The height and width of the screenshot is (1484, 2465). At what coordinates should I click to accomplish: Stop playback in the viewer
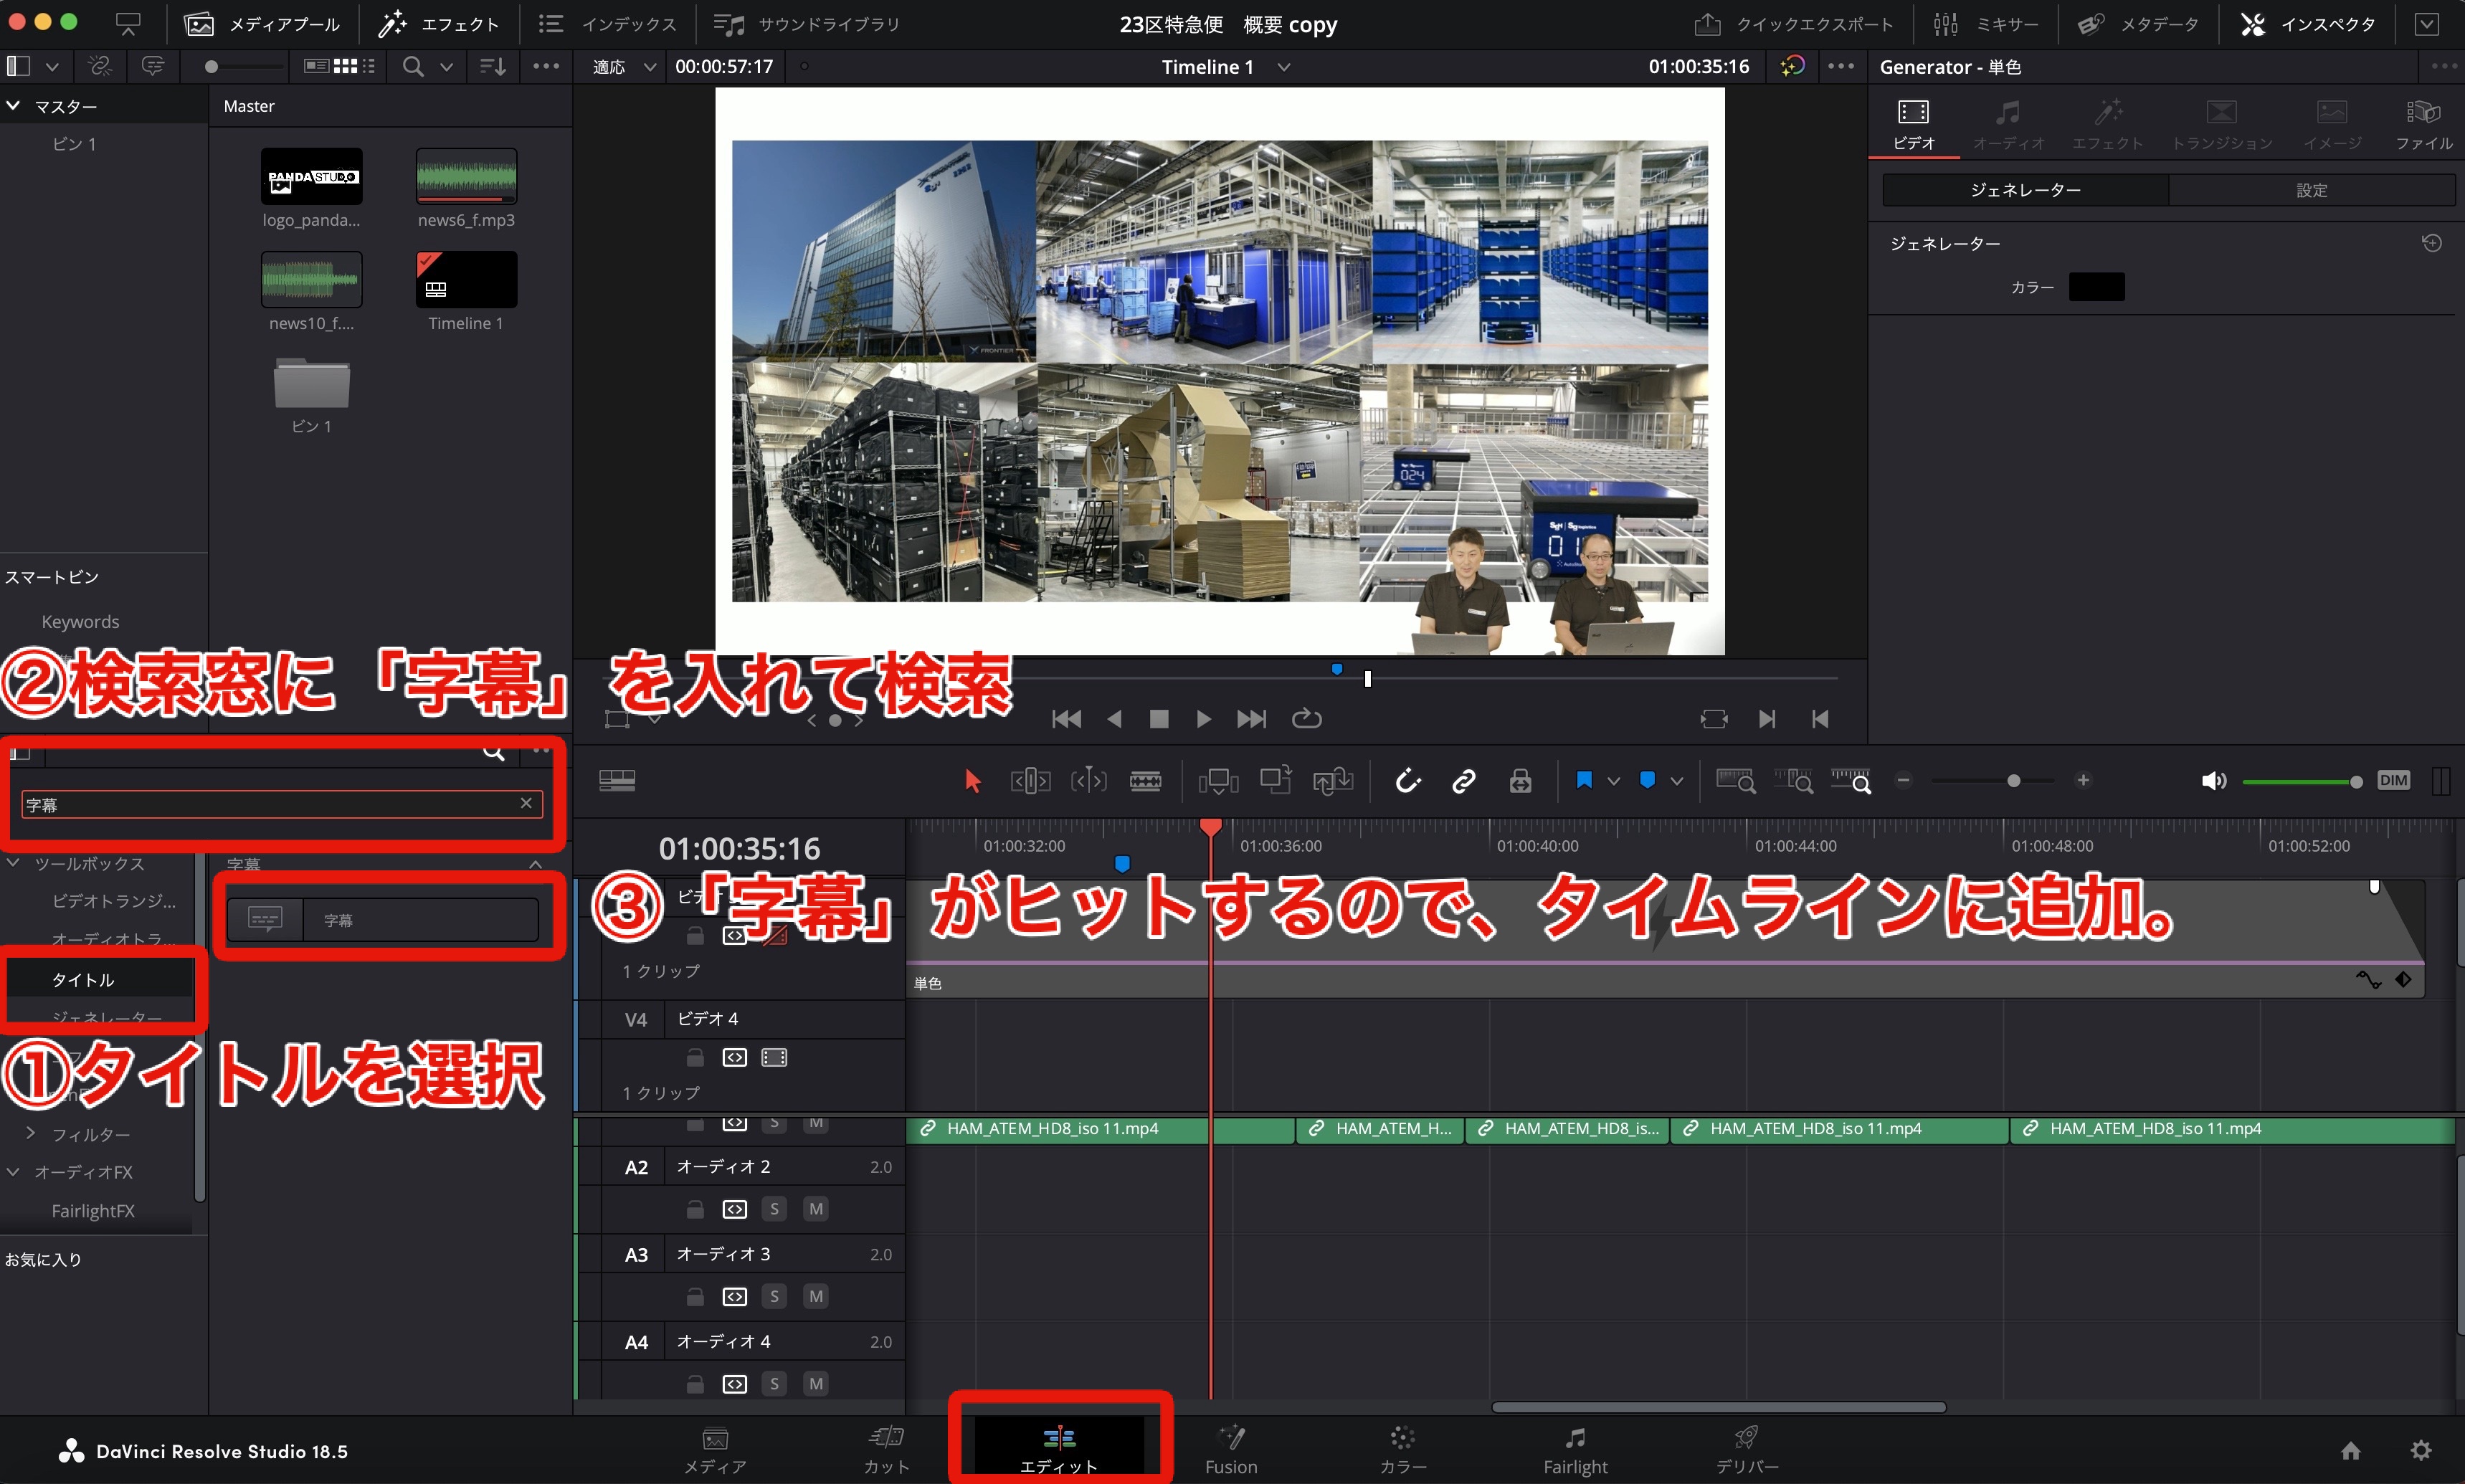point(1159,719)
